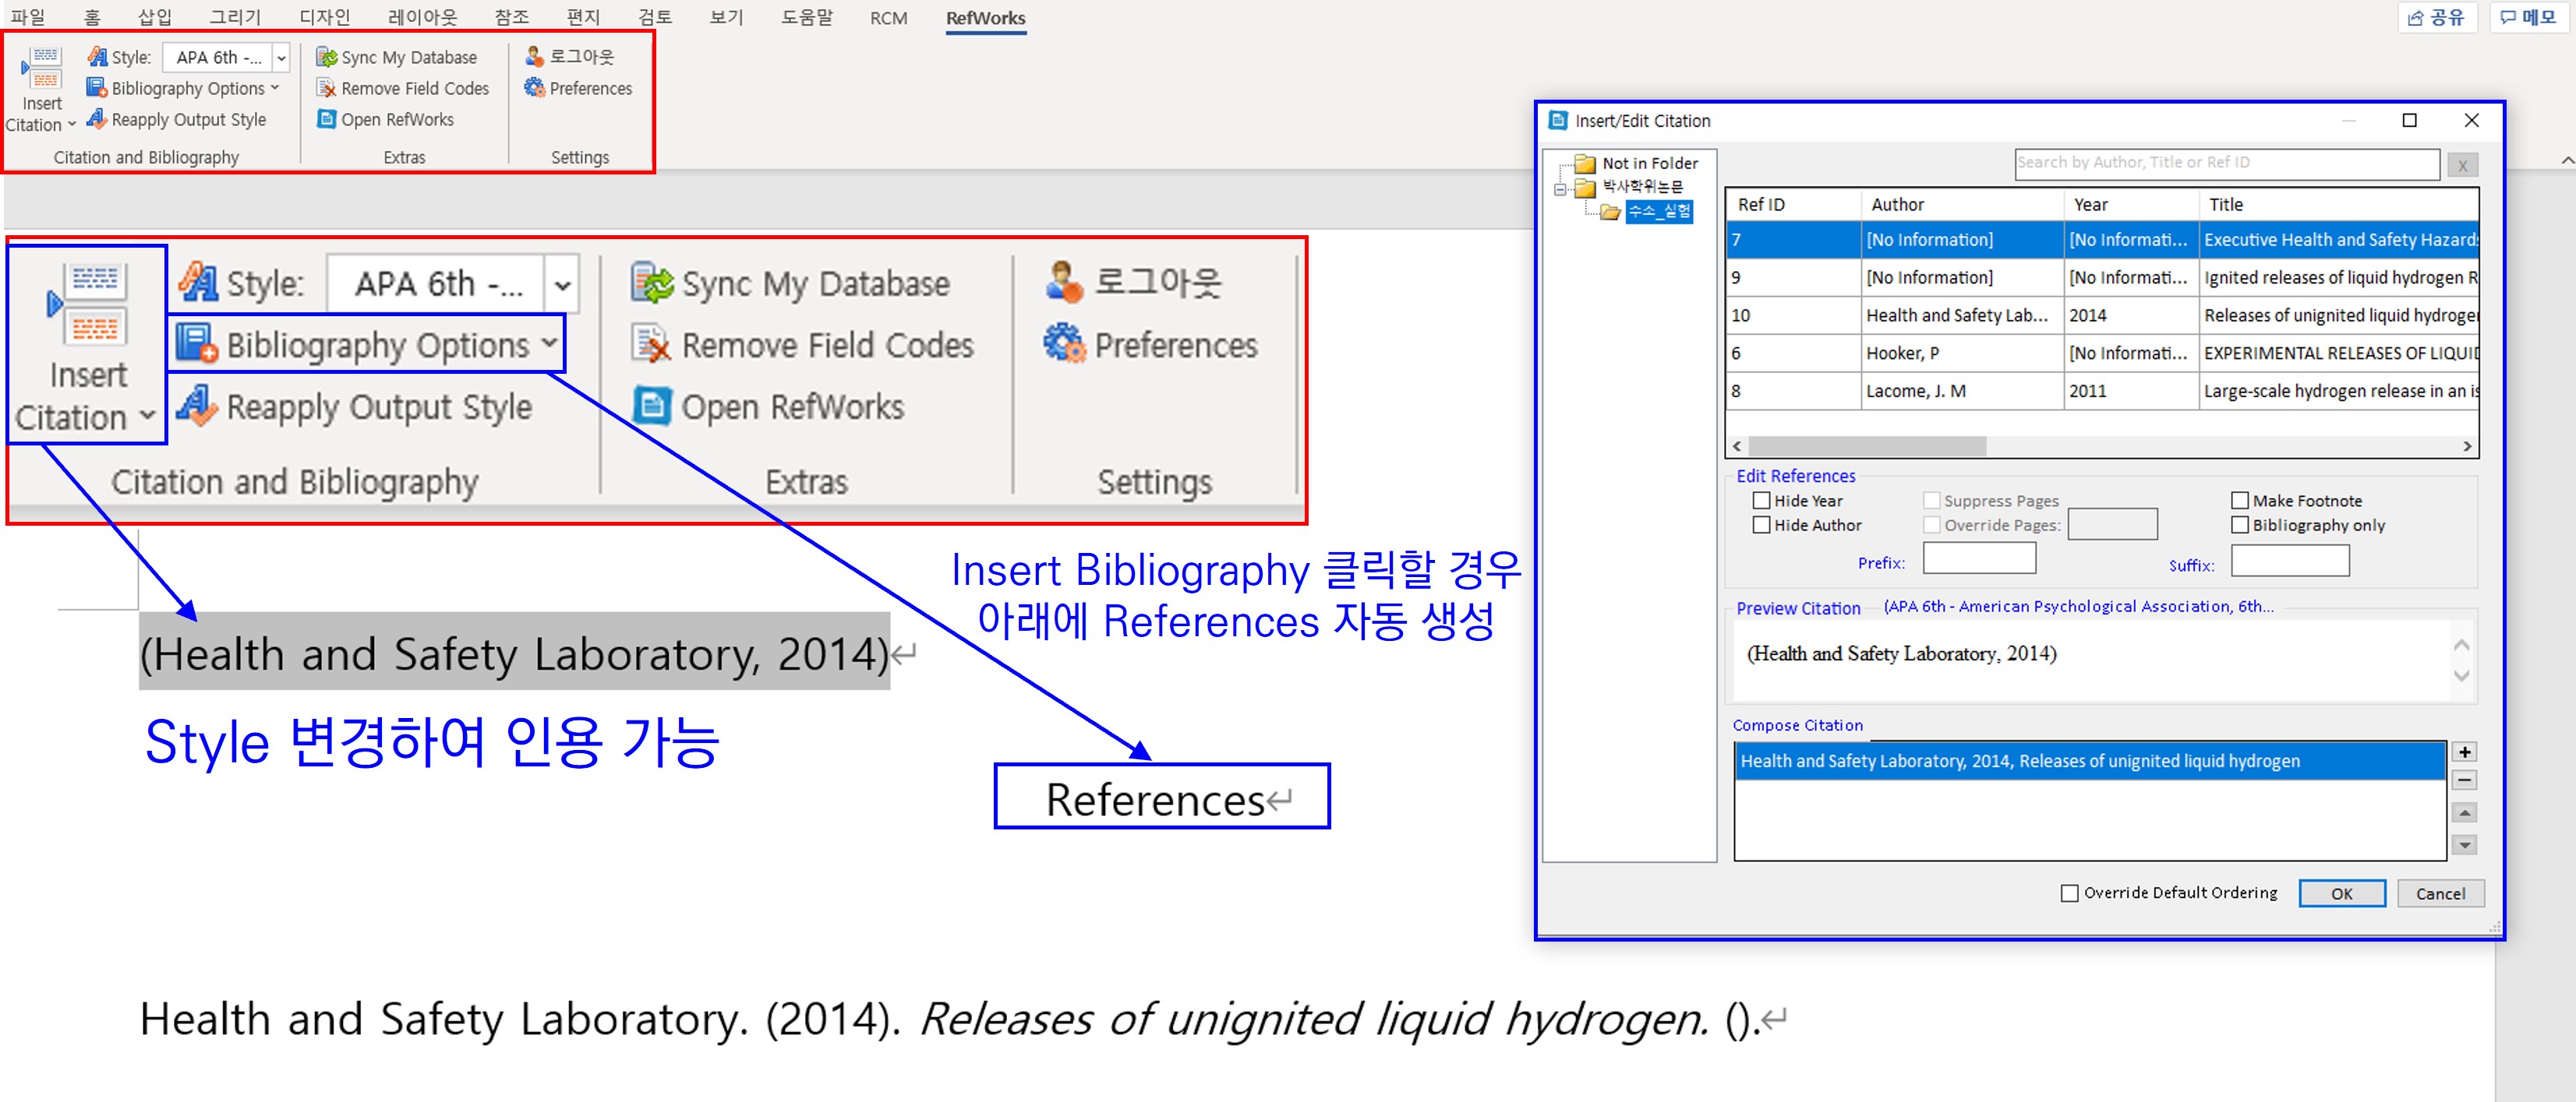Screen dimensions: 2576x1102
Task: Select the Hooker, P reference row
Action: [x=2102, y=353]
